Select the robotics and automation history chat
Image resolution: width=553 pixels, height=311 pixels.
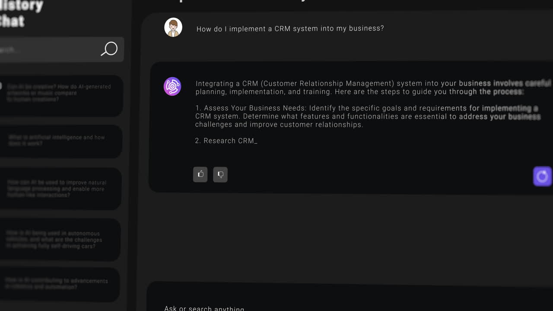click(59, 284)
